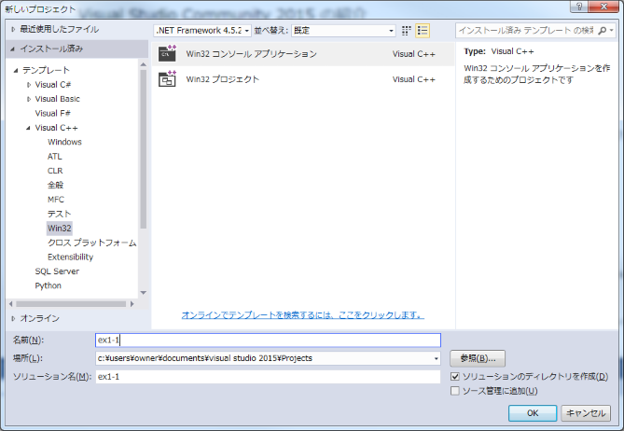
Task: Select Win32 プロジェクト template
Action: (303, 79)
